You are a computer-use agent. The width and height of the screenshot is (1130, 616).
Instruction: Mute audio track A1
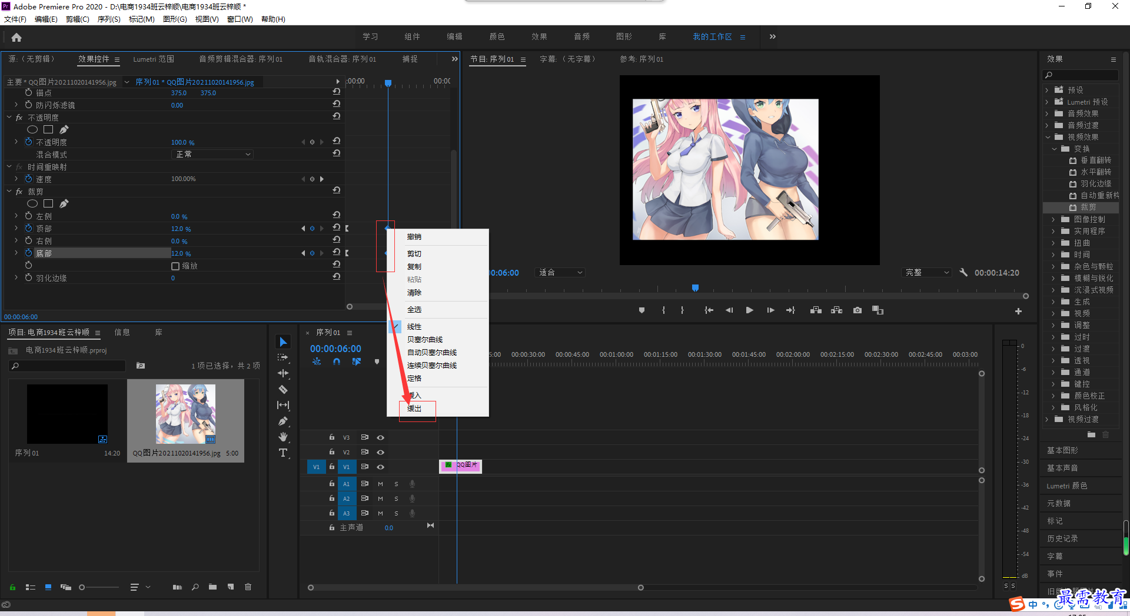point(380,484)
